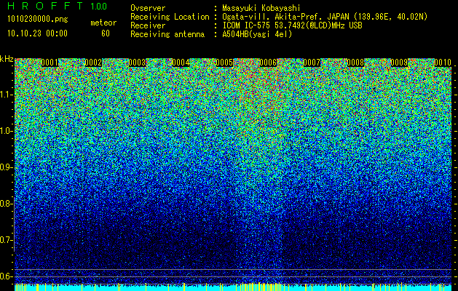458x291 pixels.
Task: Click the 0009 time marker label
Action: click(399, 63)
